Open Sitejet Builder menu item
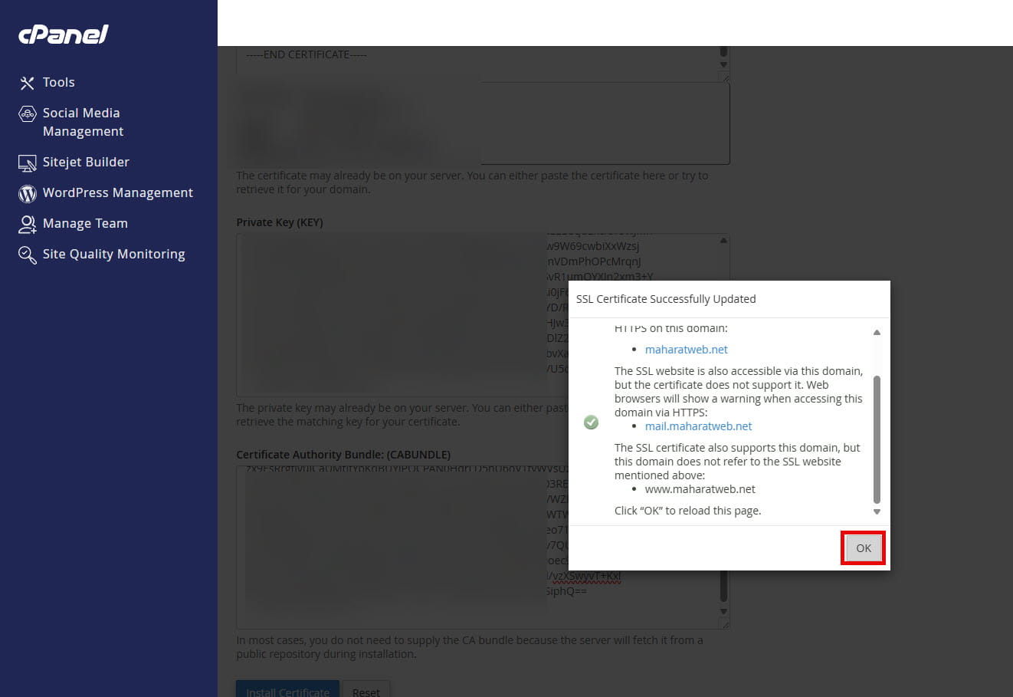The height and width of the screenshot is (697, 1013). pyautogui.click(x=86, y=162)
